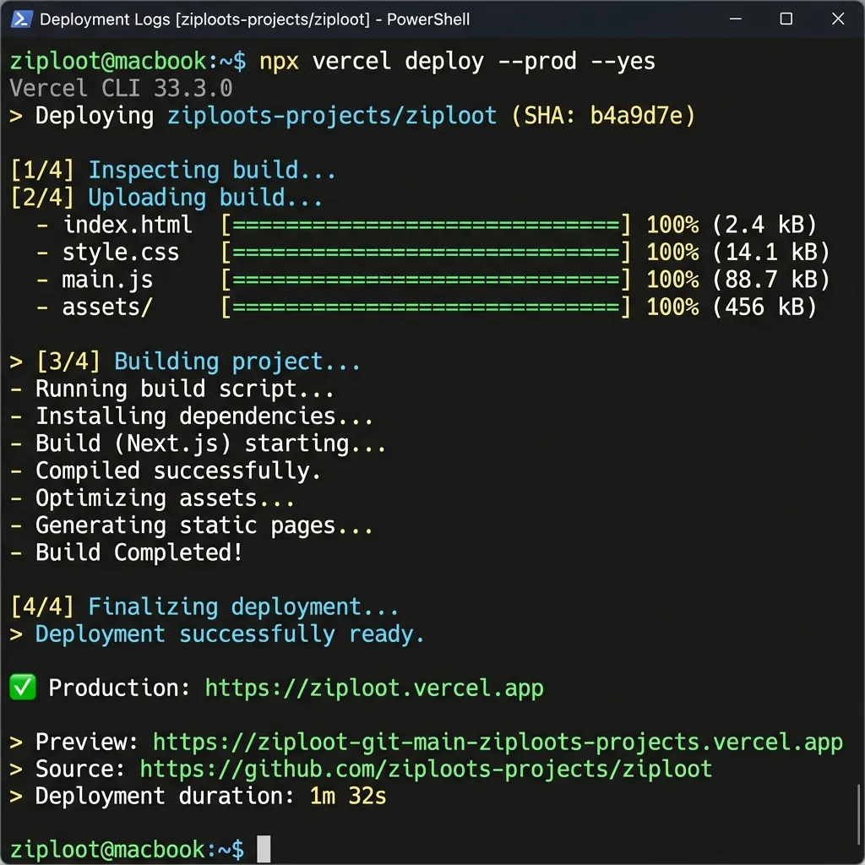Click the 'npx vercel deploy --prod --yes' command
Screen dimensions: 865x865
pyautogui.click(x=457, y=61)
